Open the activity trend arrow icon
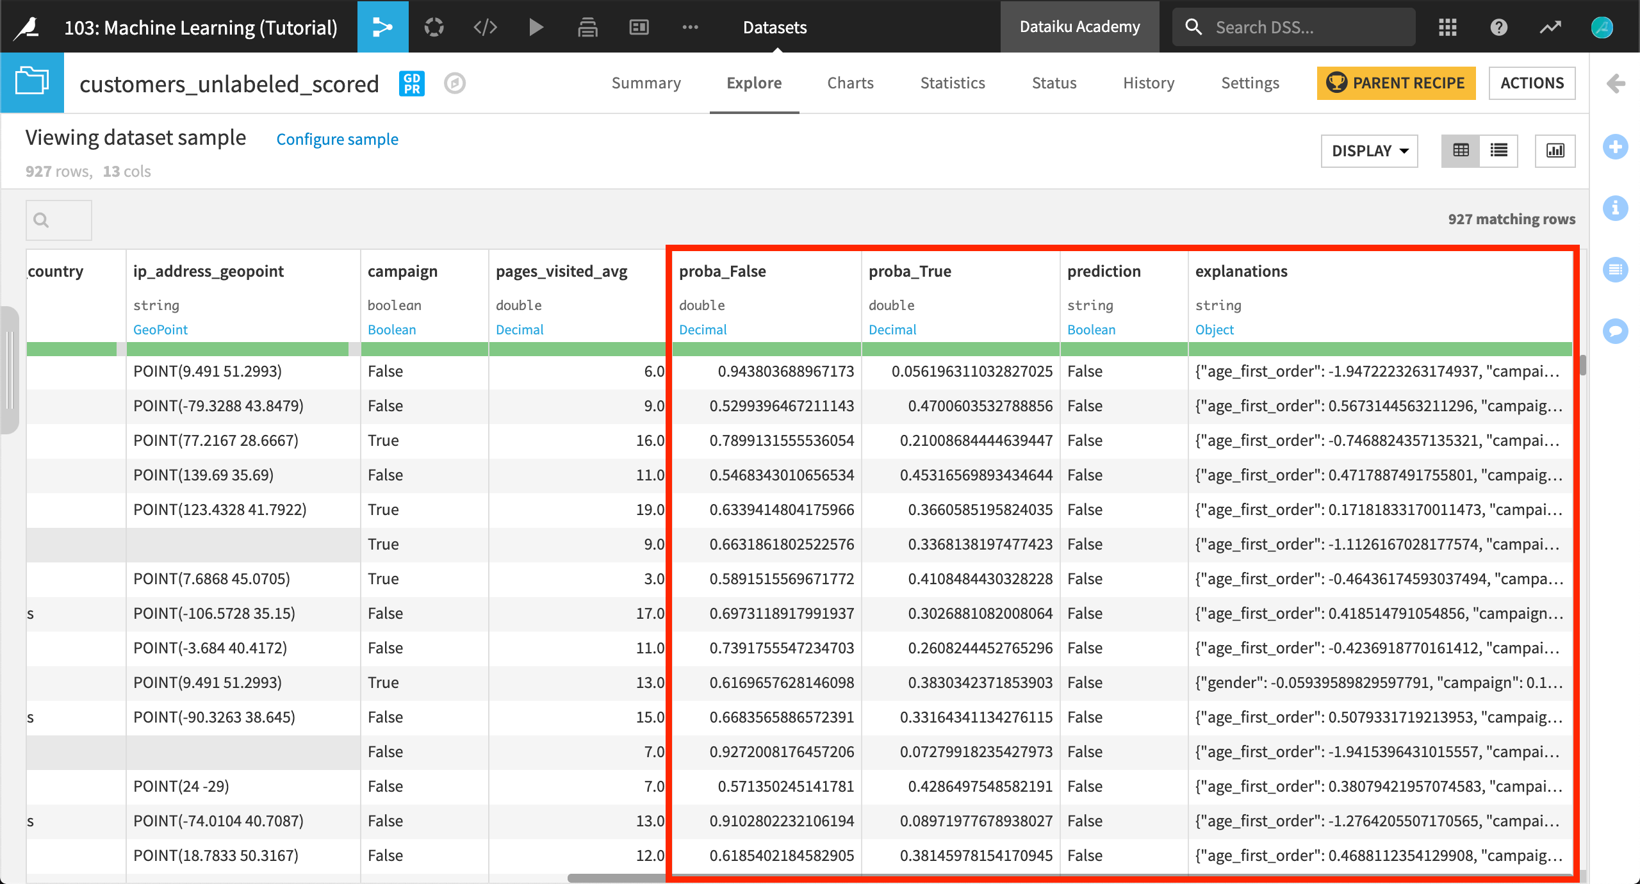Screen dimensions: 1640x884 1550,27
